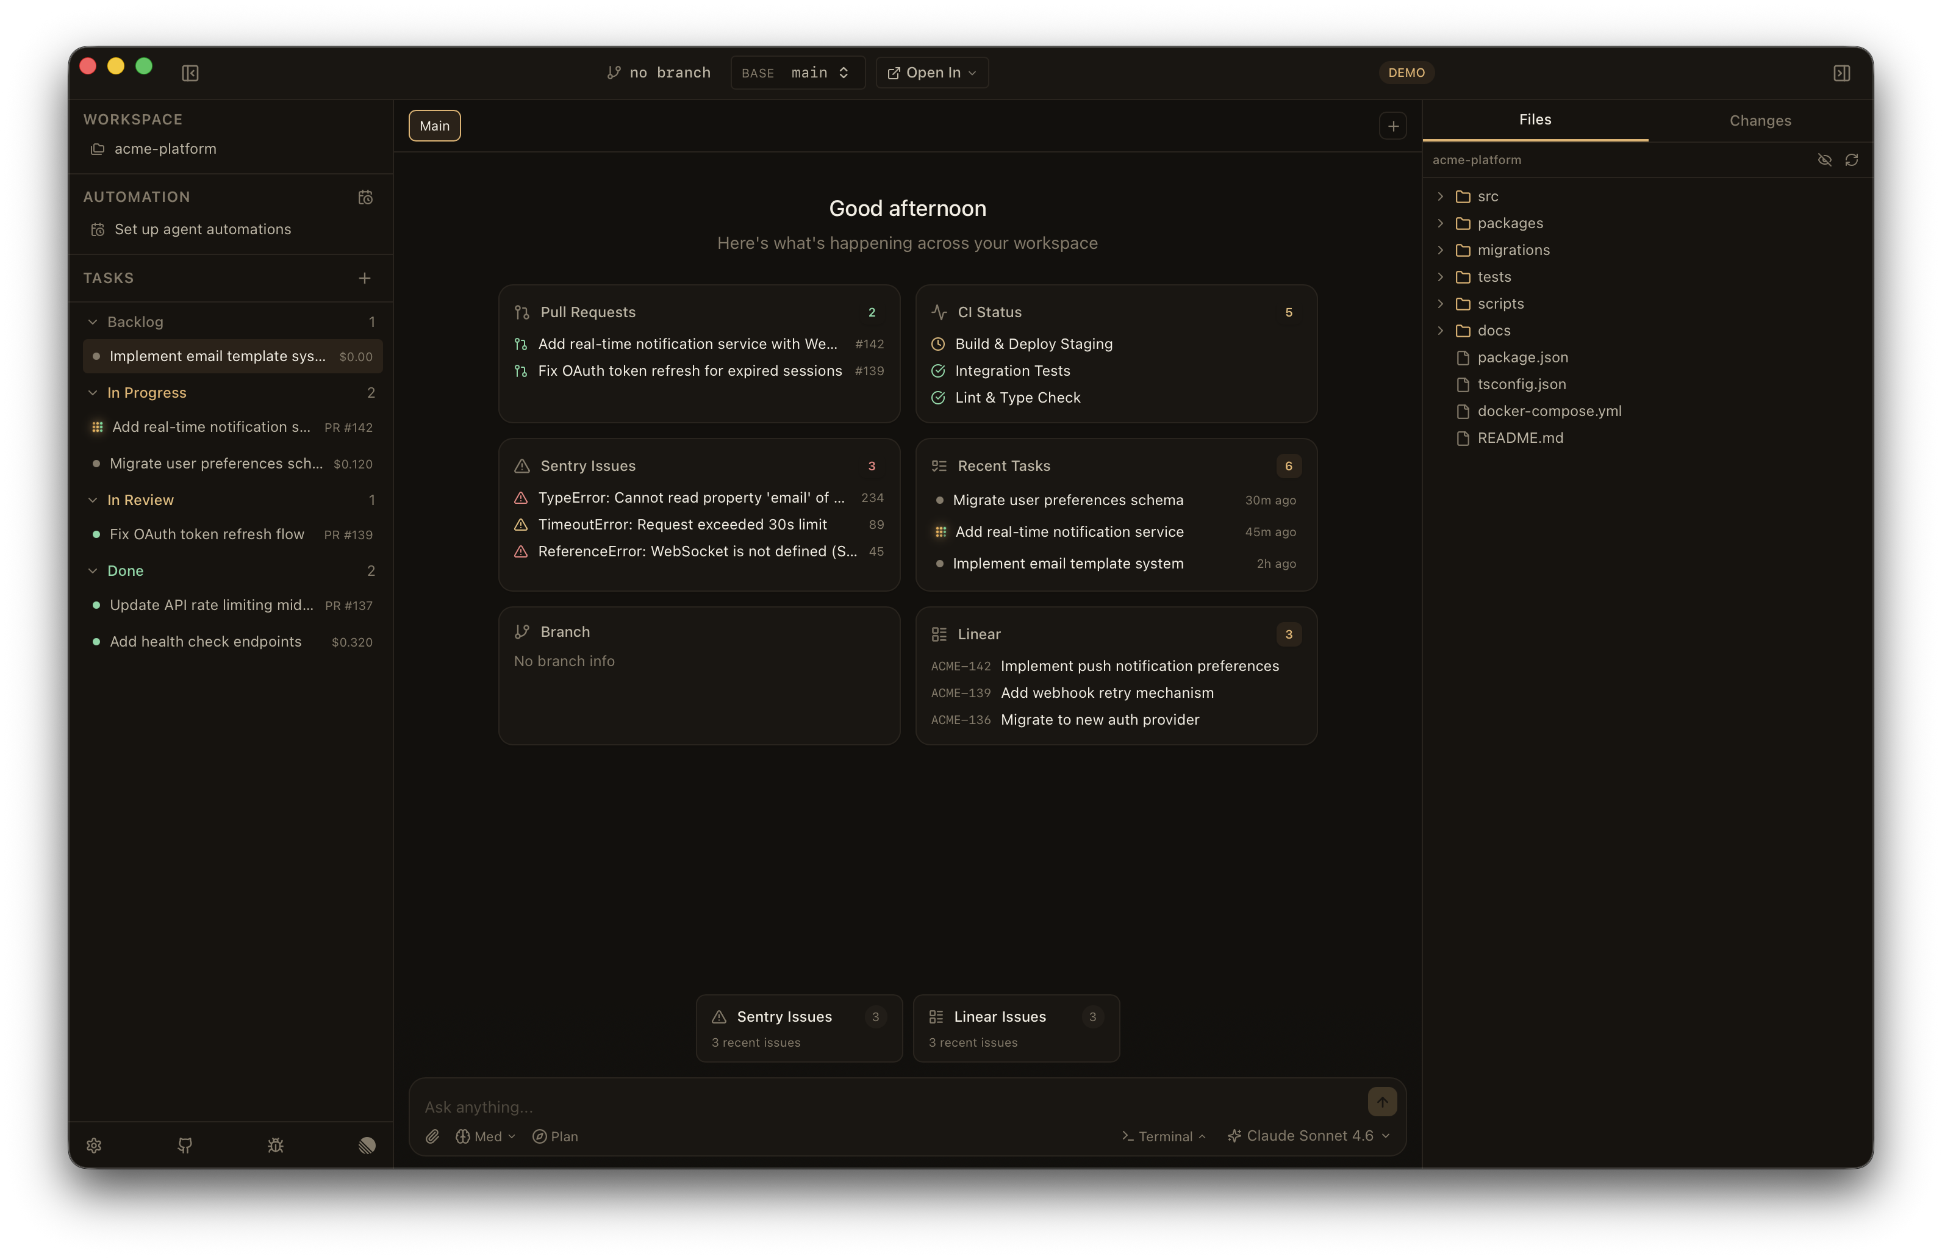
Task: Select the Main workspace tab
Action: click(x=434, y=125)
